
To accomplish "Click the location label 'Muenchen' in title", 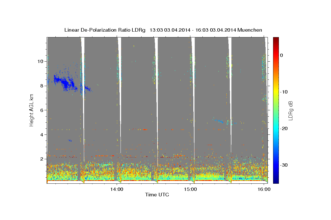I will (x=250, y=30).
